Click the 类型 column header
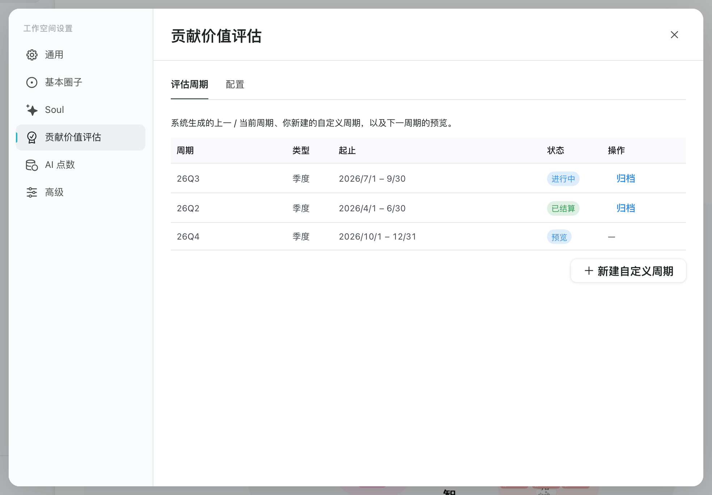The width and height of the screenshot is (712, 495). (x=301, y=151)
